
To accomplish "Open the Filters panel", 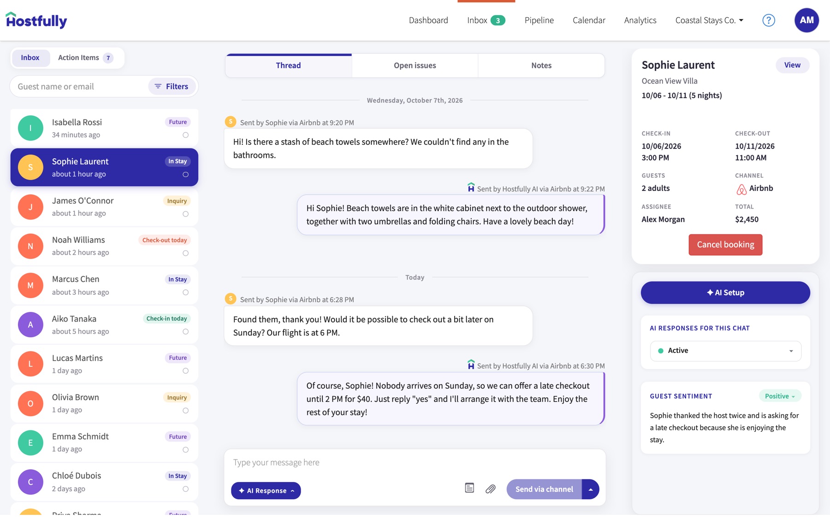I will coord(172,86).
